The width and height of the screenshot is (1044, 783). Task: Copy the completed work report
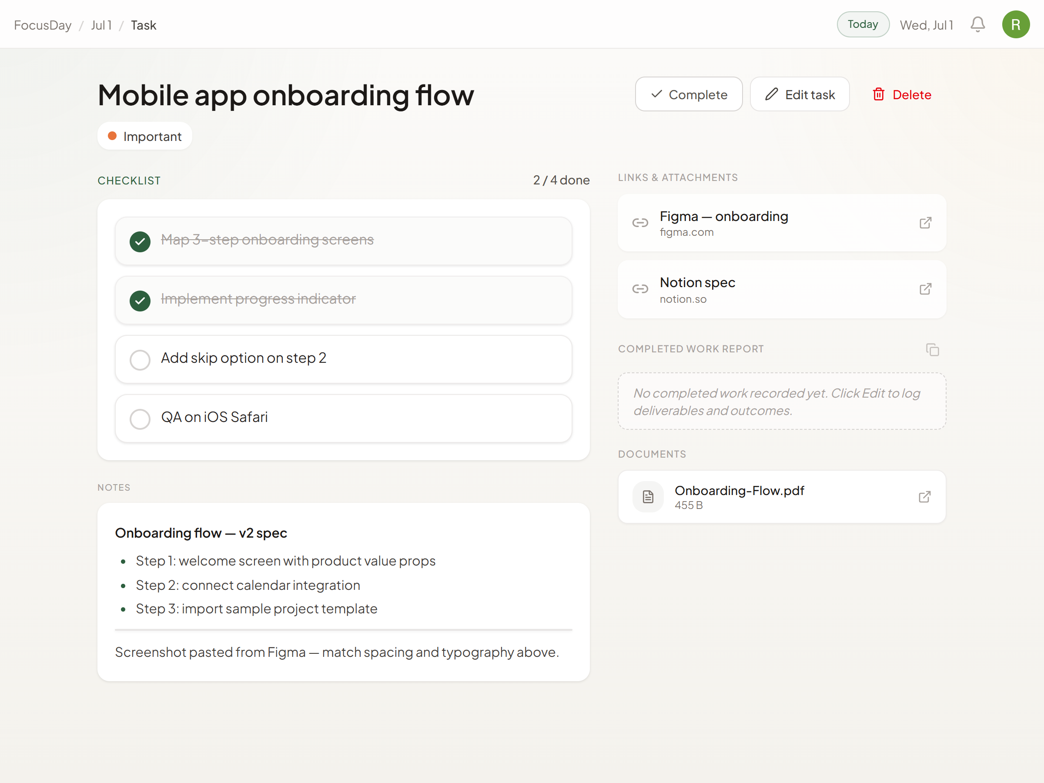pos(932,350)
